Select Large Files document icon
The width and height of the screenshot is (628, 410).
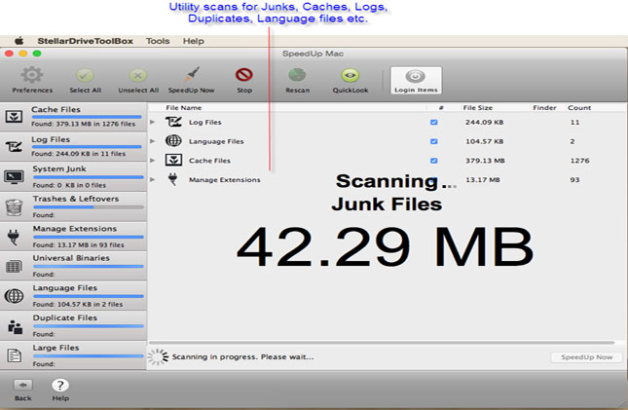coord(15,355)
